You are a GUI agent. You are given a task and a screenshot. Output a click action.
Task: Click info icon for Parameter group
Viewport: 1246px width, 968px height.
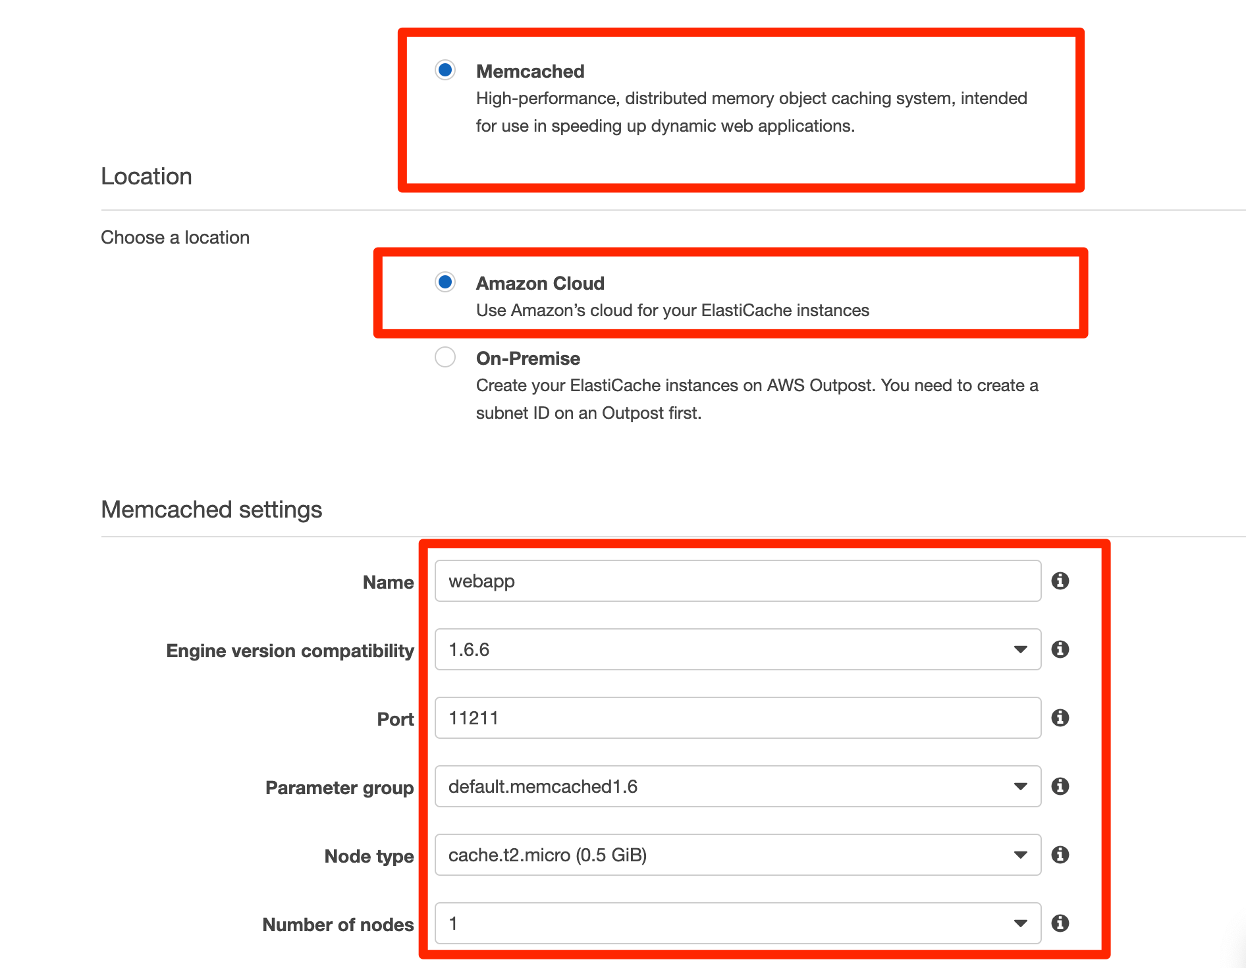point(1060,786)
